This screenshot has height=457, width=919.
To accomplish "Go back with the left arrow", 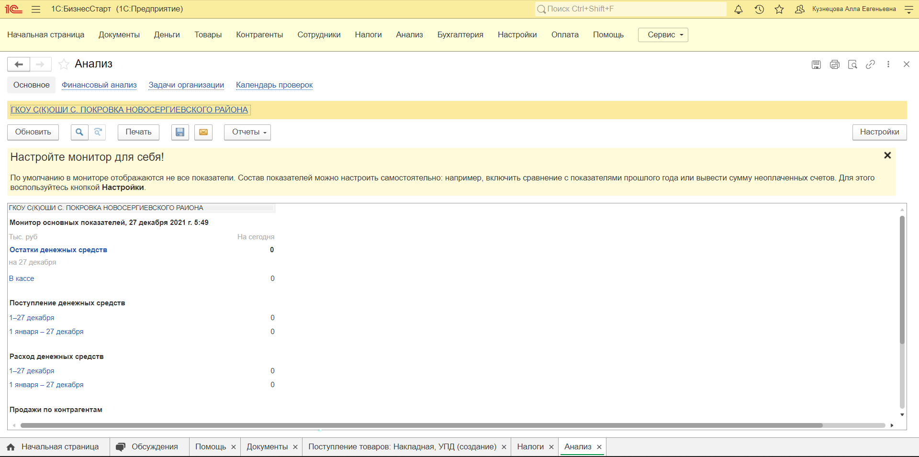I will click(19, 64).
